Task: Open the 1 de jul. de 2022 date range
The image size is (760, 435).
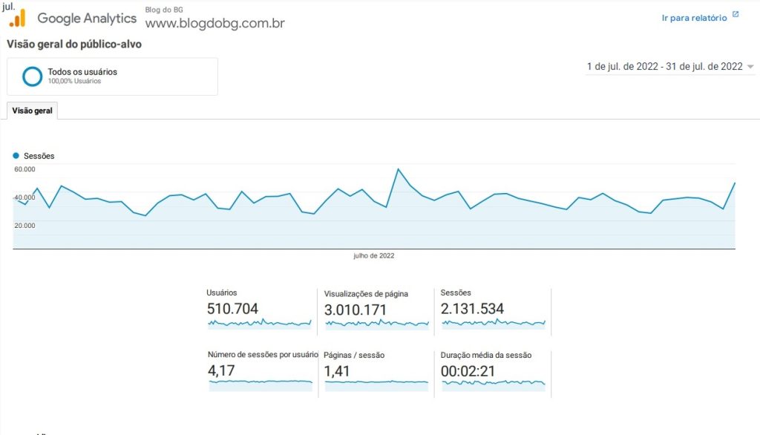Action: click(664, 67)
